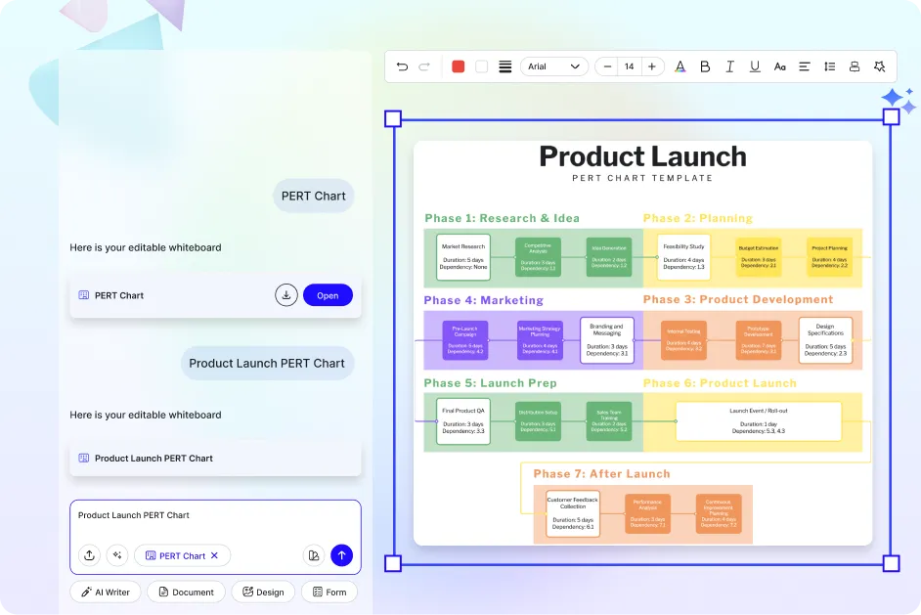Toggle underline formatting

click(x=755, y=66)
